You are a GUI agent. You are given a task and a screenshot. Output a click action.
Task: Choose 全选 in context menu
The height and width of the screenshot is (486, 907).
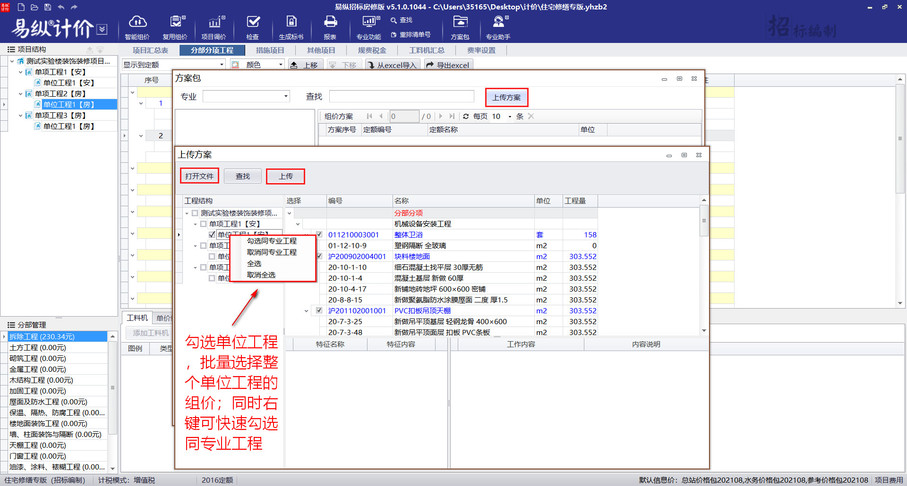click(254, 264)
